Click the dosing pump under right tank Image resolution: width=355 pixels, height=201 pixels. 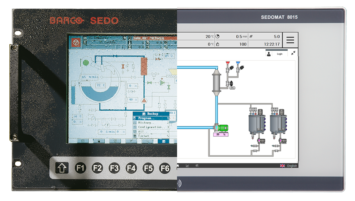tap(282, 141)
